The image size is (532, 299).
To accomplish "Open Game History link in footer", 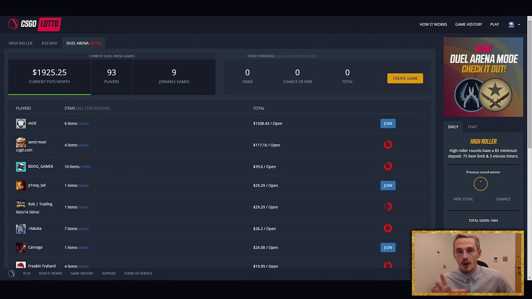I will pyautogui.click(x=82, y=273).
